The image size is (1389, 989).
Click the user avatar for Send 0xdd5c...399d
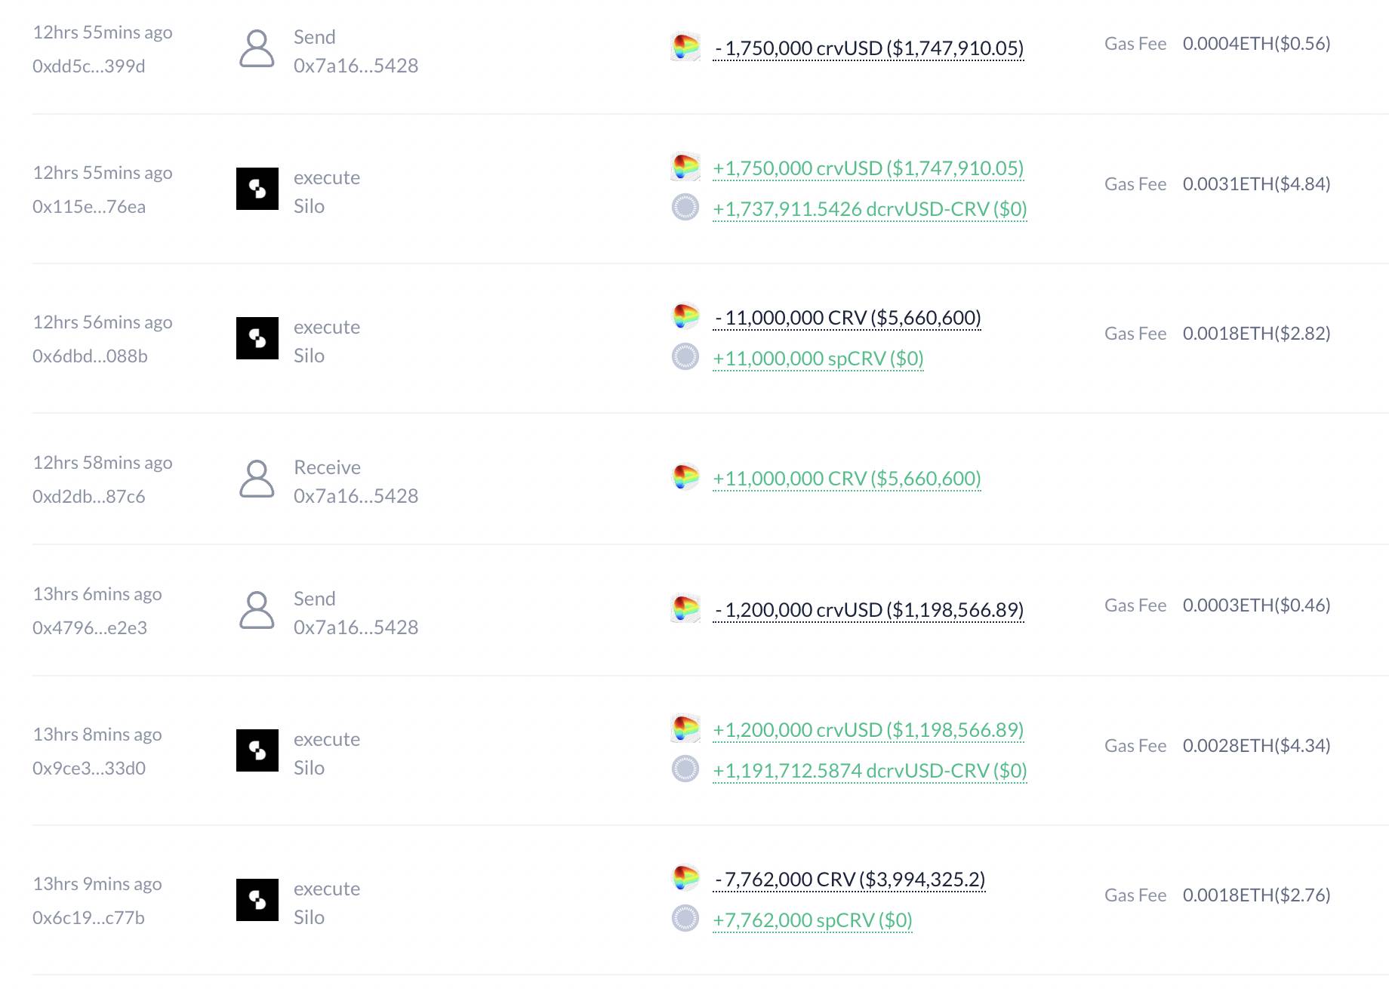pyautogui.click(x=257, y=48)
